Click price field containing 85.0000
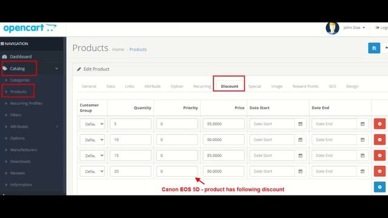This screenshot has height=218, width=388. (224, 156)
